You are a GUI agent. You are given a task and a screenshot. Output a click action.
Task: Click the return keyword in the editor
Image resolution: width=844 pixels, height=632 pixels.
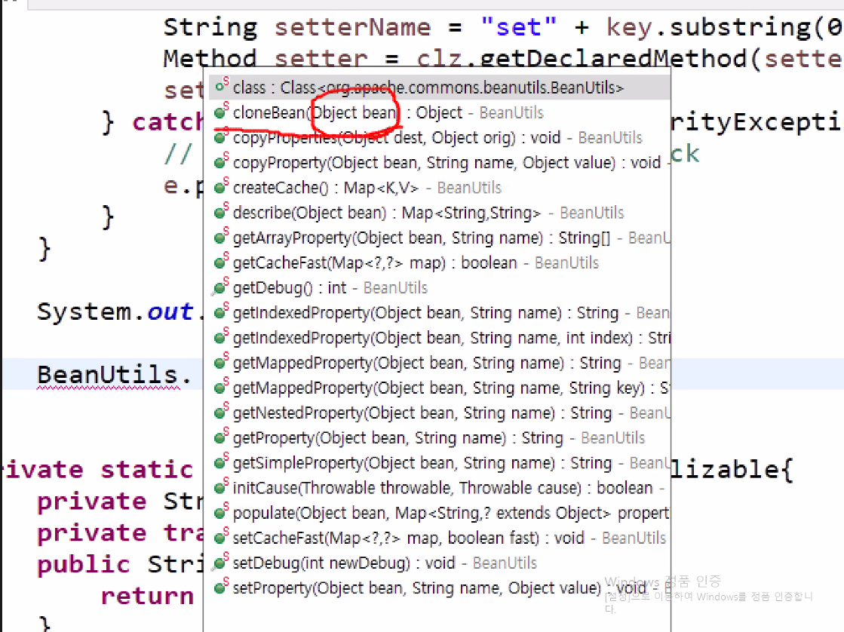(x=147, y=596)
